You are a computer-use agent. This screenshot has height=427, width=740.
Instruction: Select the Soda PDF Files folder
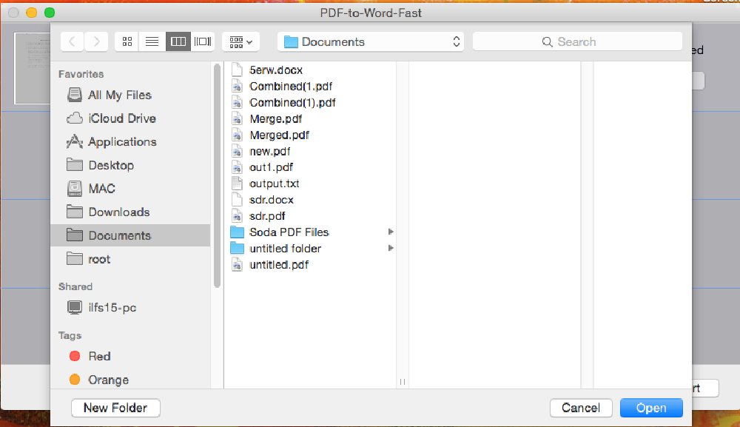pyautogui.click(x=312, y=232)
